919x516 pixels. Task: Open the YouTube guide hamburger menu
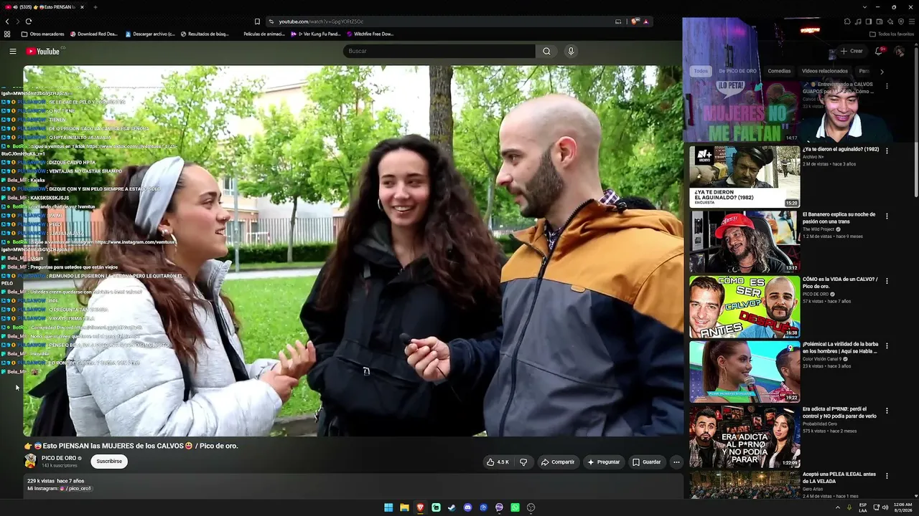(13, 51)
